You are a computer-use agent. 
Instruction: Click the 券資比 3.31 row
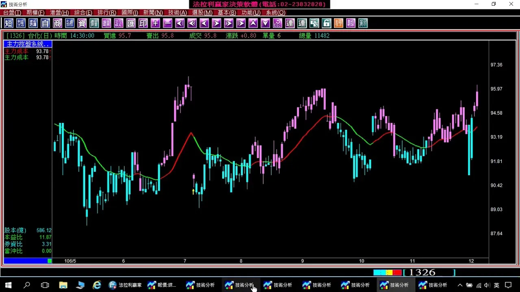tap(28, 244)
